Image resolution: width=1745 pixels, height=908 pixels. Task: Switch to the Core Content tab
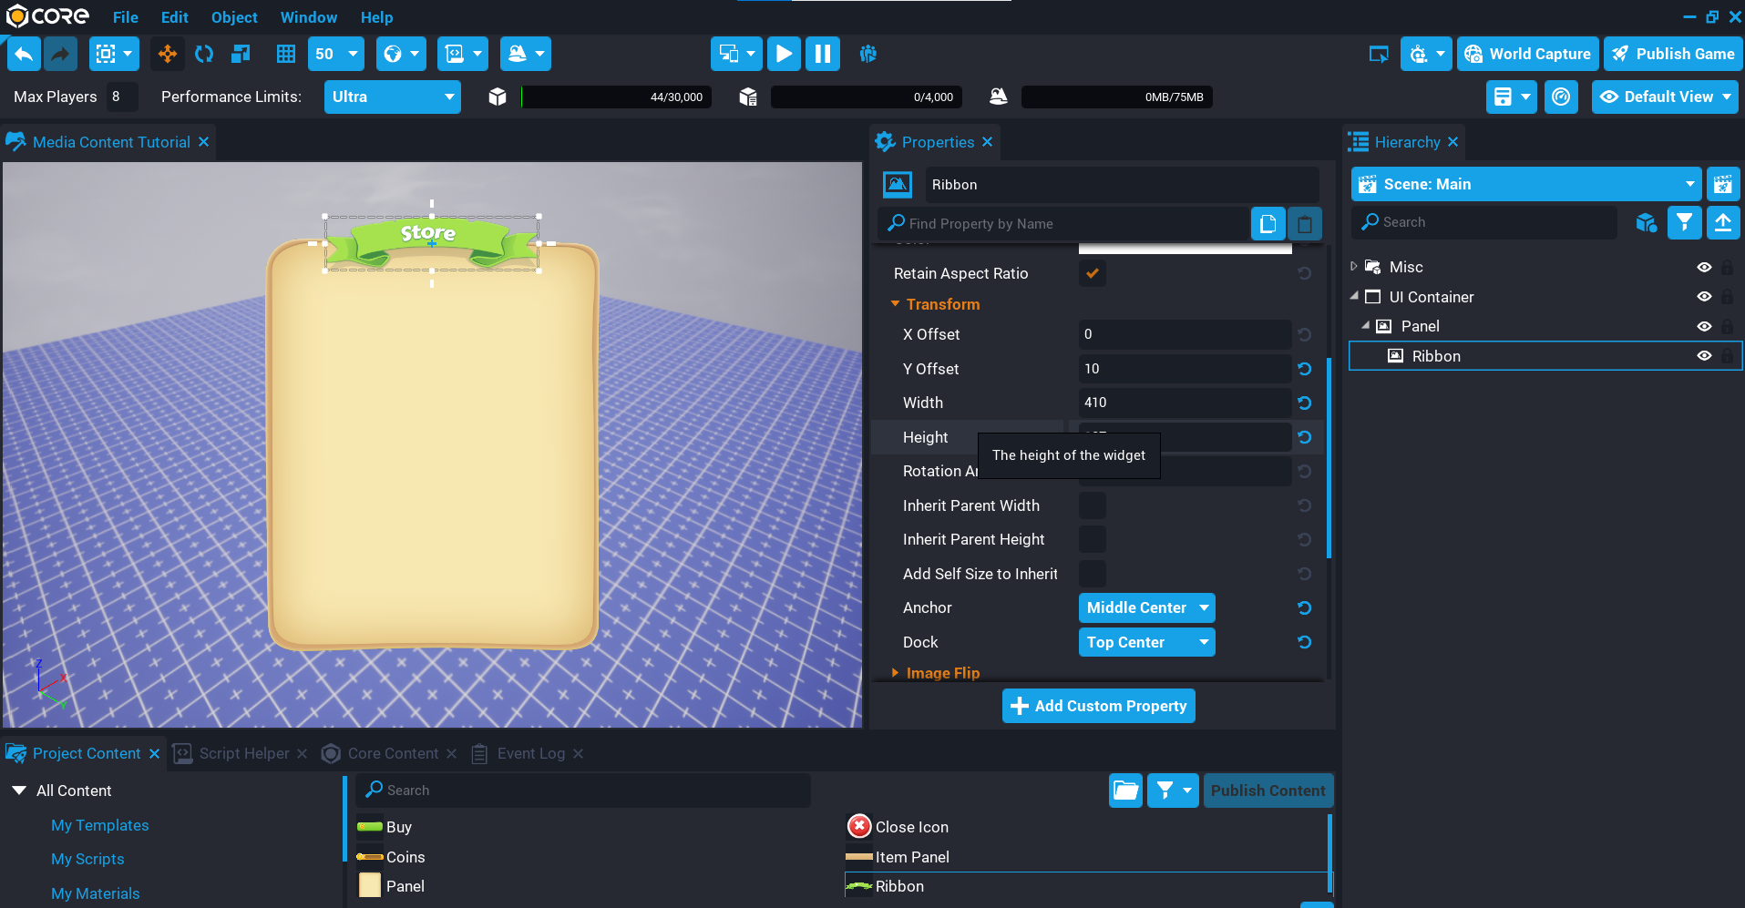pos(392,753)
